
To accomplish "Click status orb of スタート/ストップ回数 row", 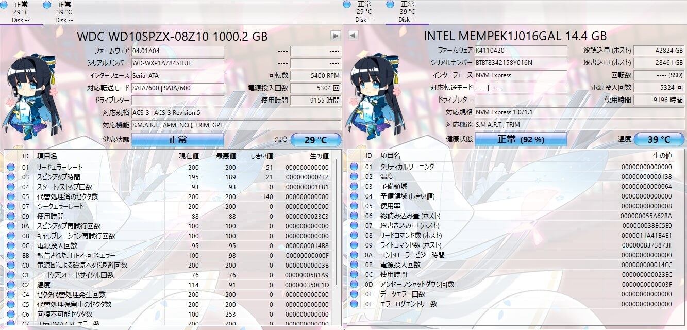I will [x=11, y=187].
